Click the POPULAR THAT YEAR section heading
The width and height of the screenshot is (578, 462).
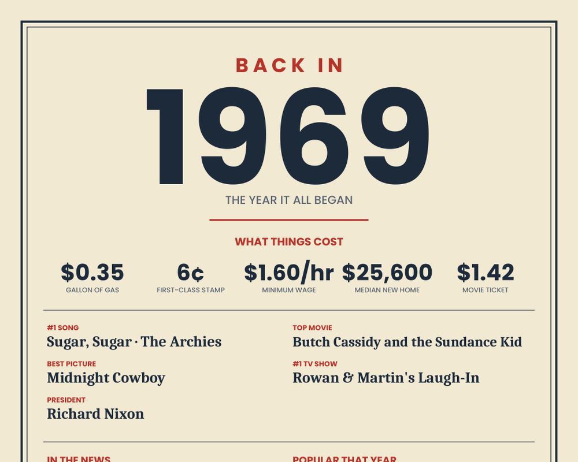pos(344,459)
